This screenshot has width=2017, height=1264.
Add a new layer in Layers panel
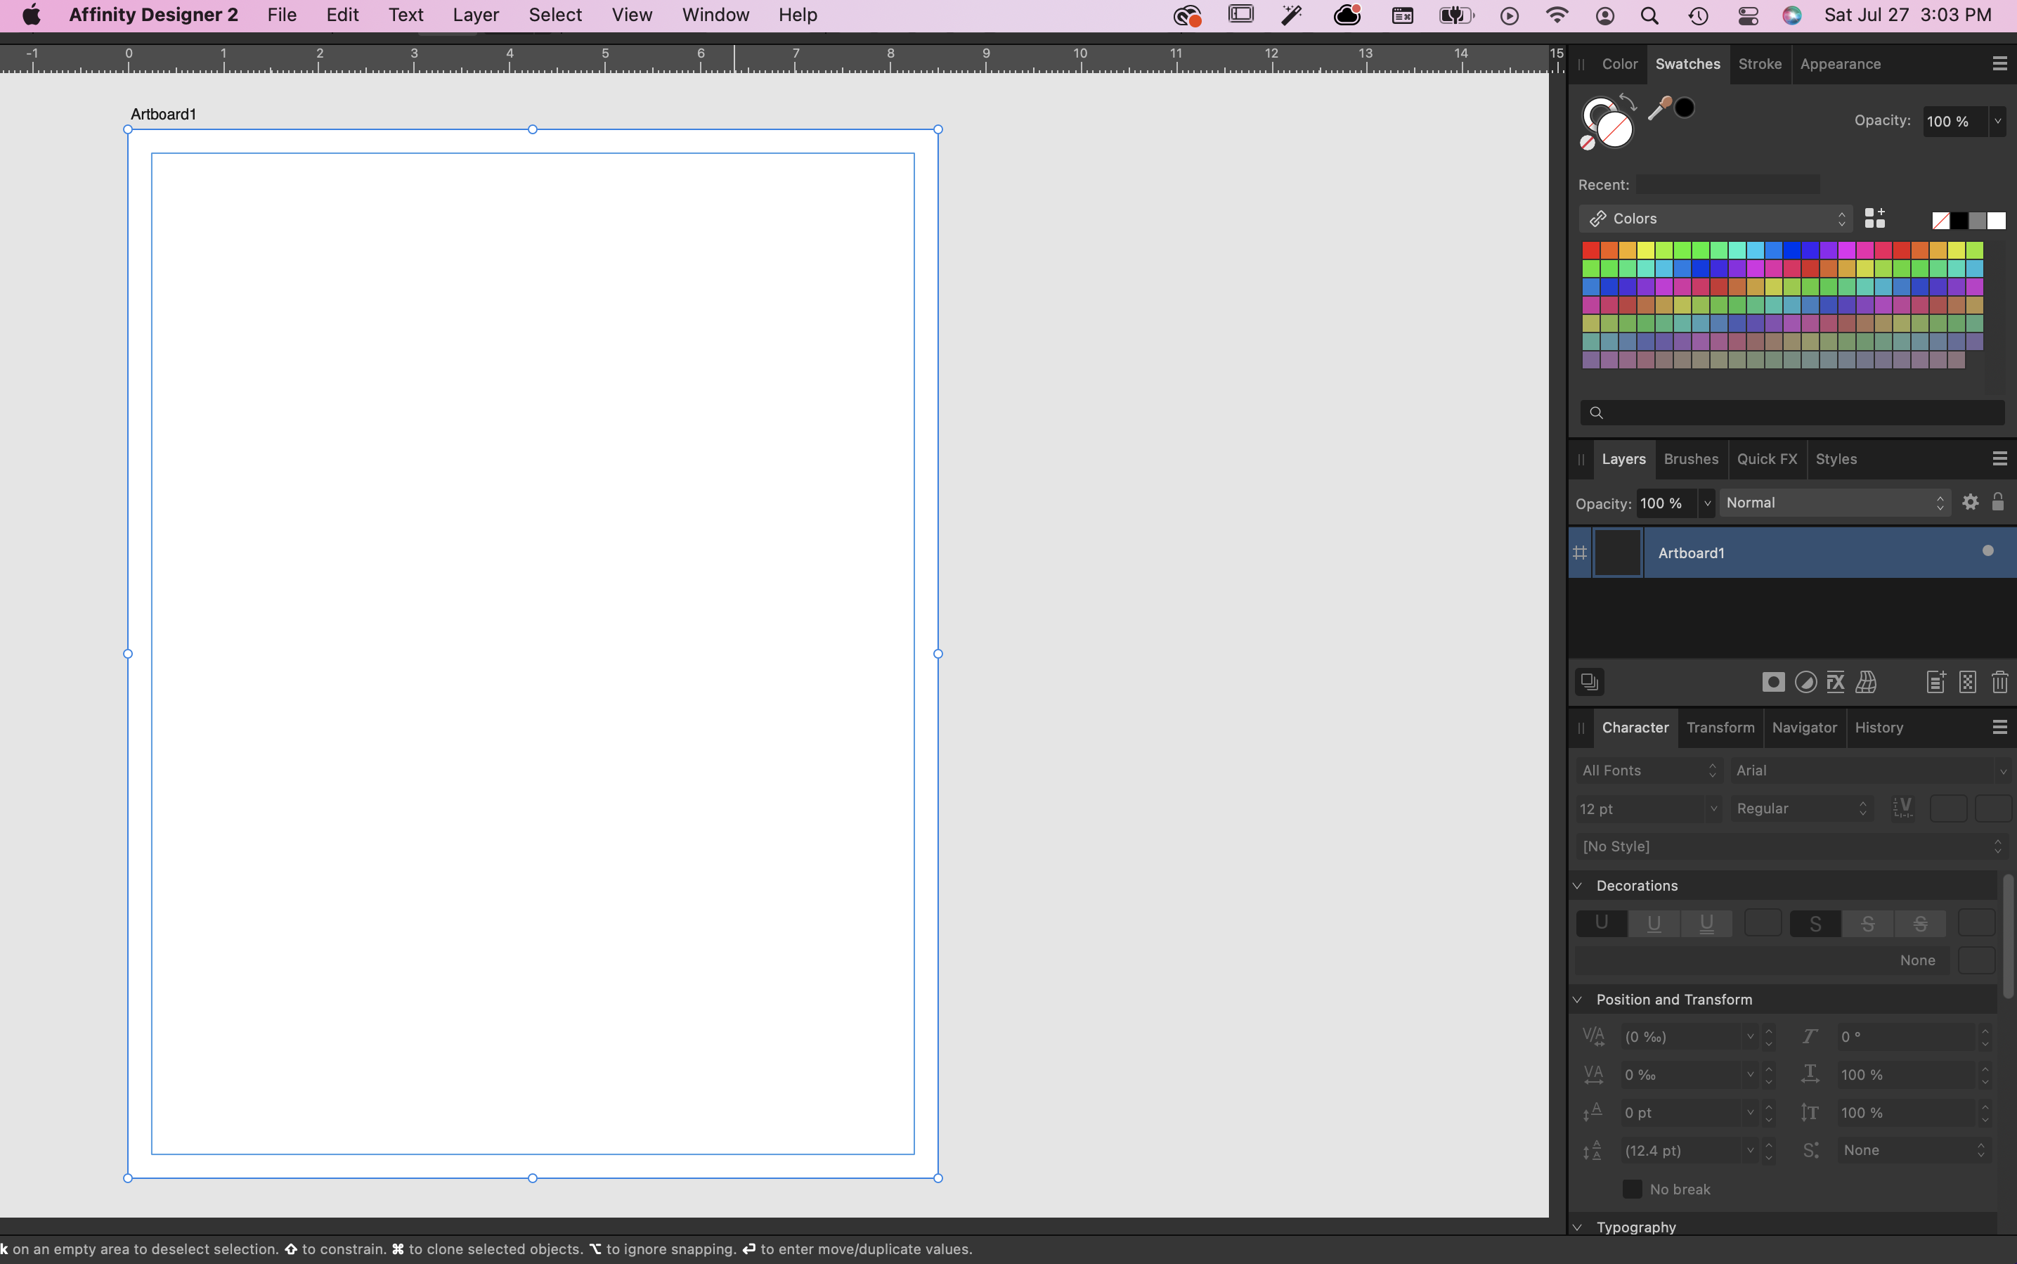click(x=1934, y=682)
